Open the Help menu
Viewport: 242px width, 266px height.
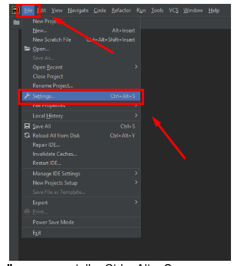point(214,10)
